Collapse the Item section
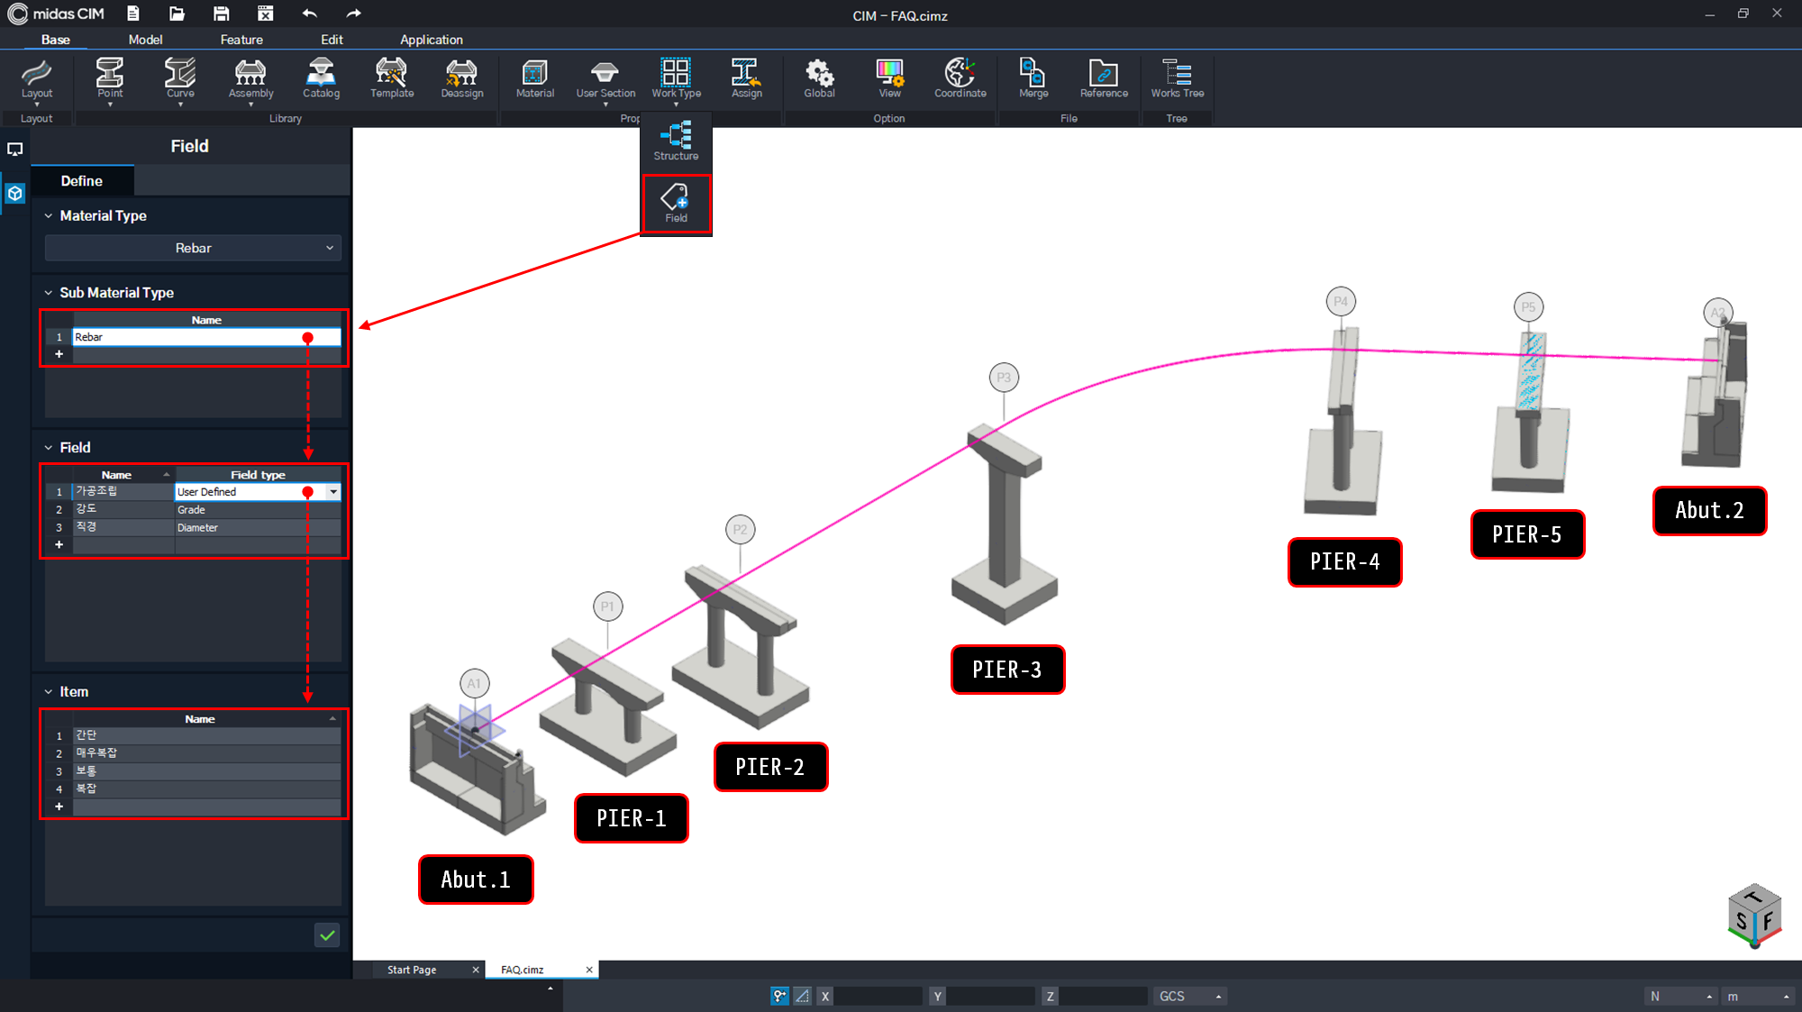 tap(49, 692)
